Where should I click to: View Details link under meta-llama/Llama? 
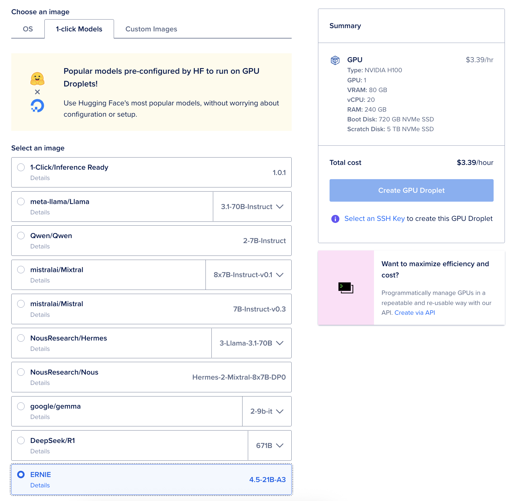40,212
